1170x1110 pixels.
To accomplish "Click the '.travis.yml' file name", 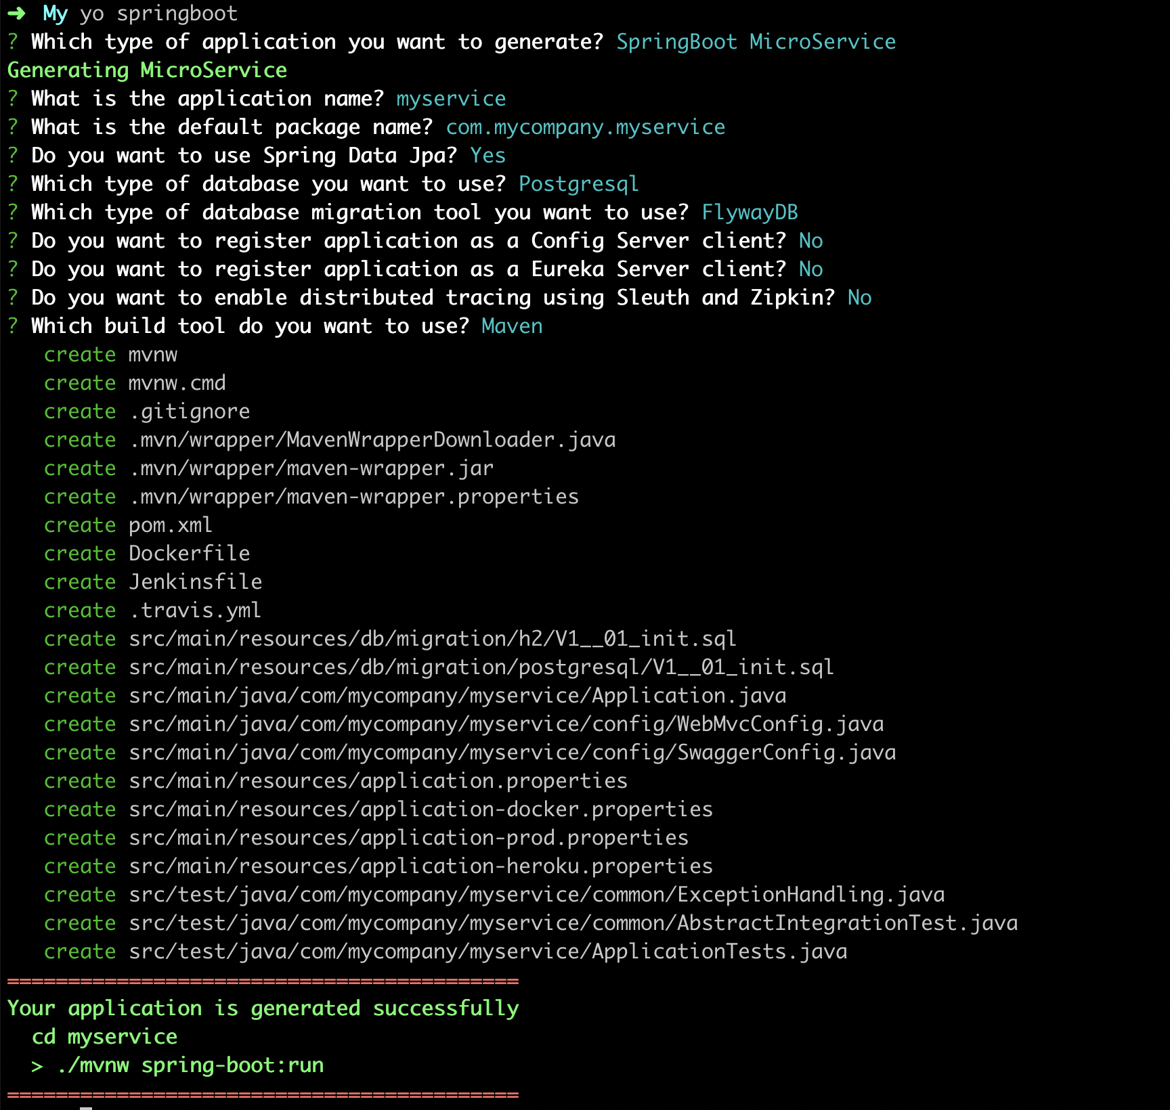I will coord(196,610).
